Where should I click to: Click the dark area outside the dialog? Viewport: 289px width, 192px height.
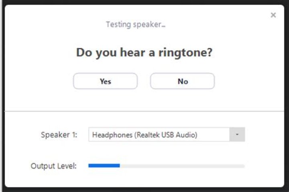click(x=2, y=96)
